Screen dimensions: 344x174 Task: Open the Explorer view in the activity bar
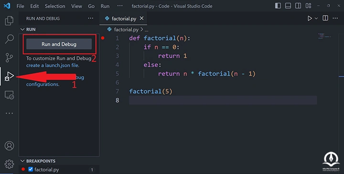[x=9, y=20]
